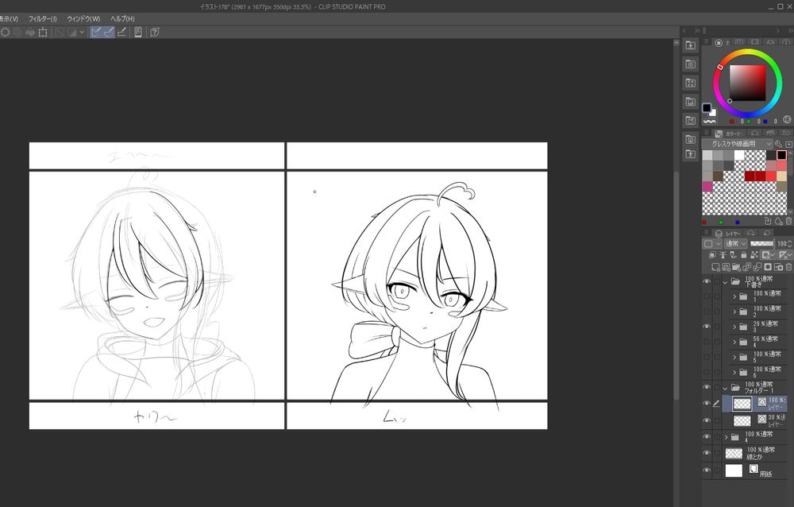
Task: Expand the 56% folder 4
Action: click(734, 343)
